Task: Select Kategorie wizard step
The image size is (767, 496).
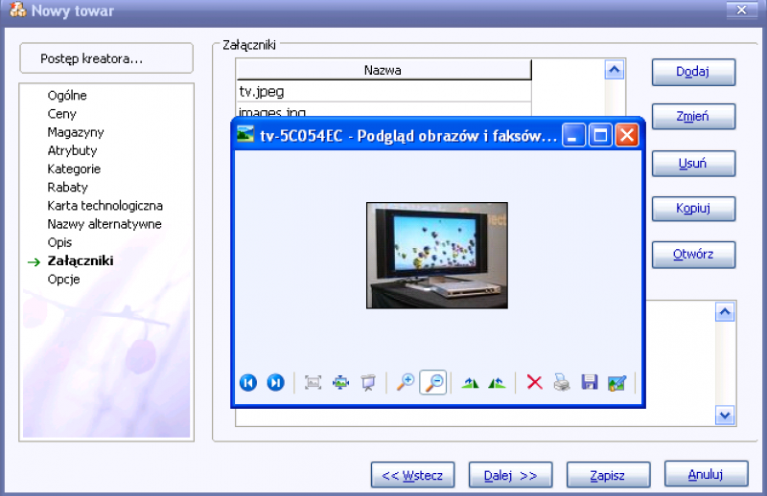Action: click(x=74, y=169)
